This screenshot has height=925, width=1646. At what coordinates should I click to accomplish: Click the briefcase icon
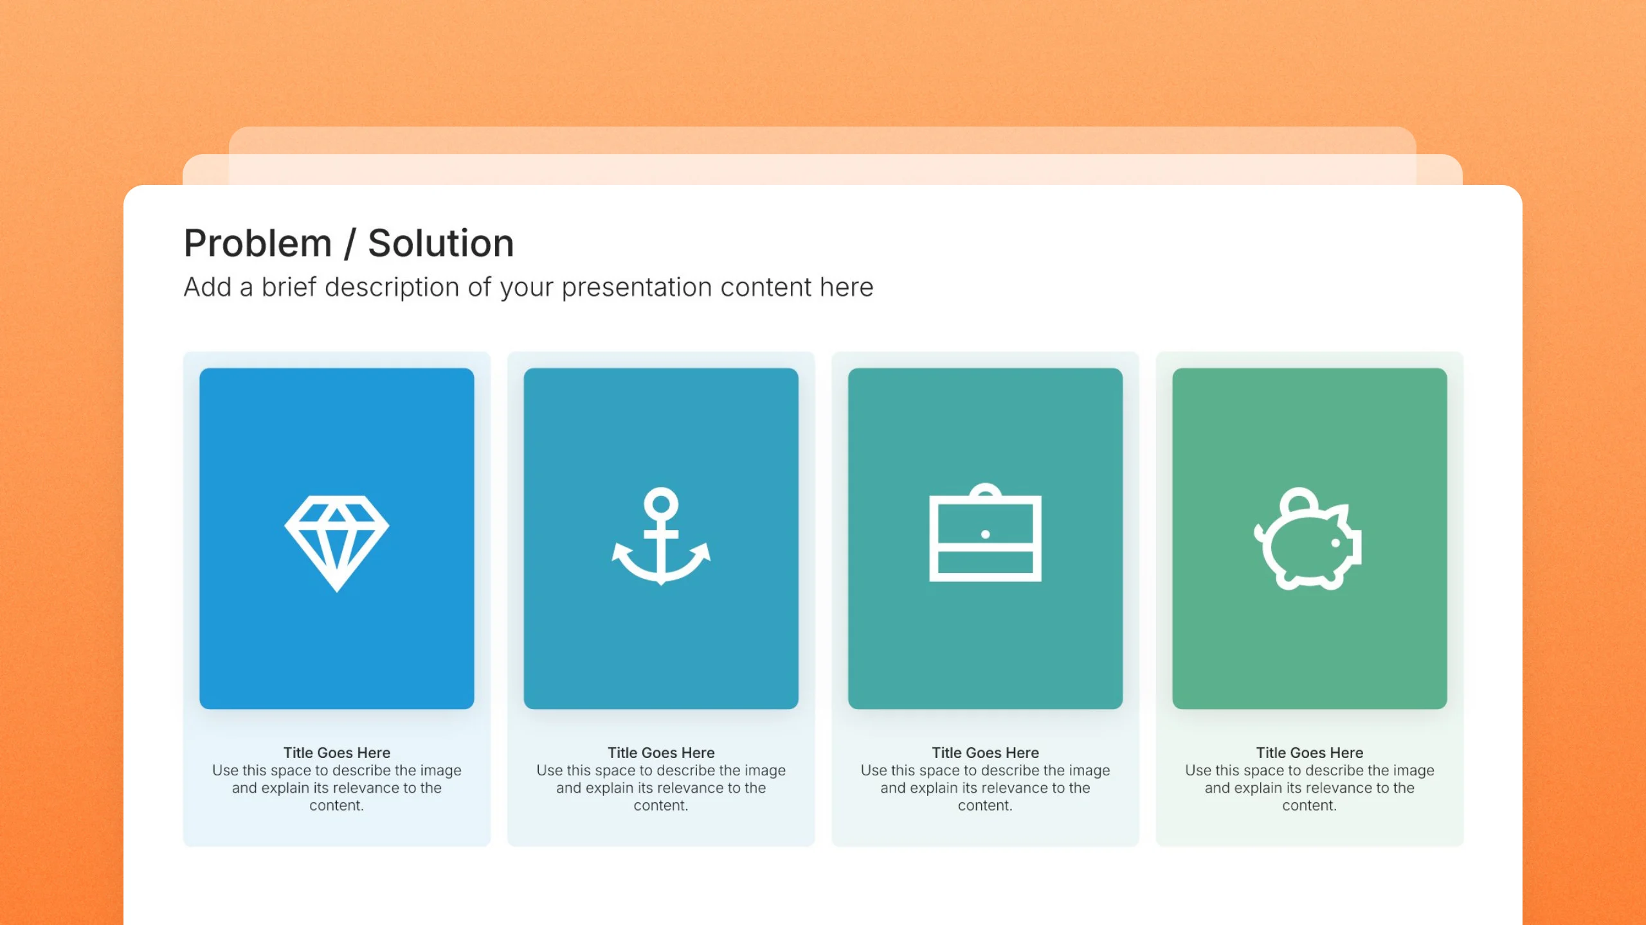985,533
